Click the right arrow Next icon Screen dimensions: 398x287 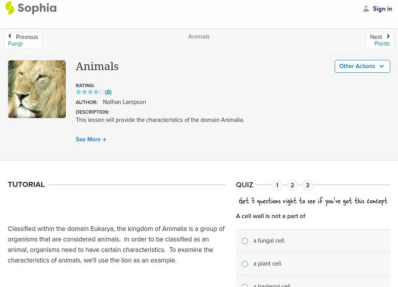coord(388,36)
